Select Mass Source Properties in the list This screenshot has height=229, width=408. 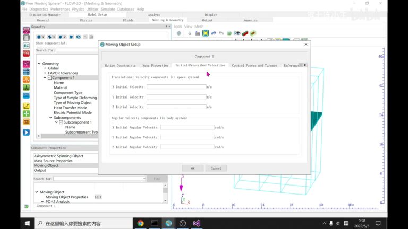[53, 161]
